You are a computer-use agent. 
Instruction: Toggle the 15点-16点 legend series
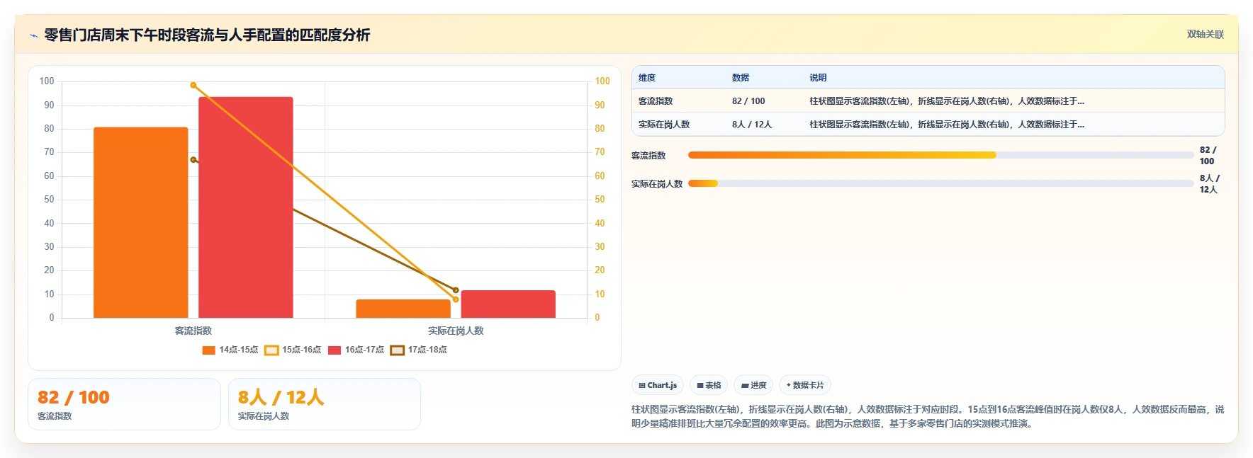(293, 350)
